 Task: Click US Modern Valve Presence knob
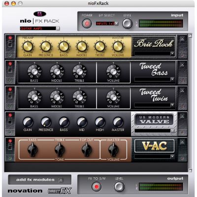[x=46, y=122]
